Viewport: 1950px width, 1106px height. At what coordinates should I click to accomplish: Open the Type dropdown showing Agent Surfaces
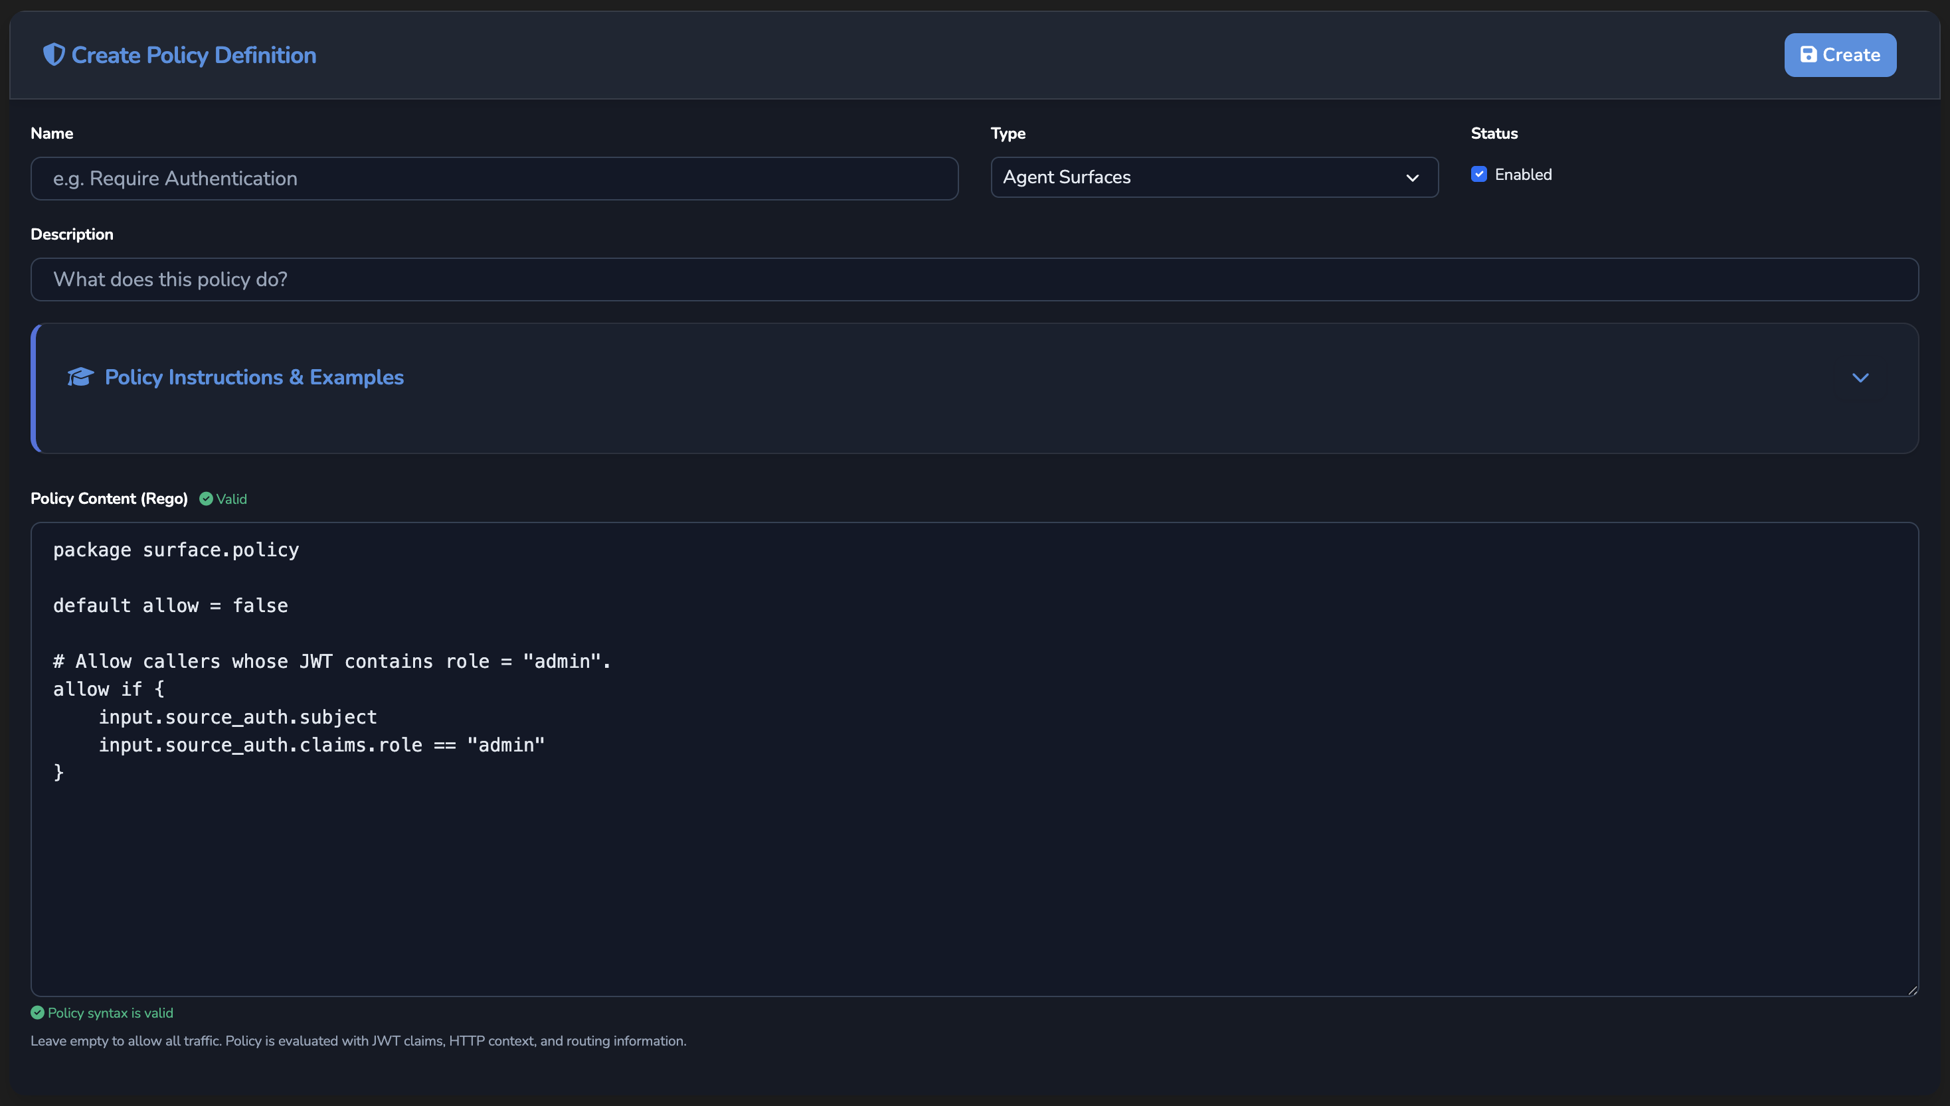pyautogui.click(x=1213, y=177)
